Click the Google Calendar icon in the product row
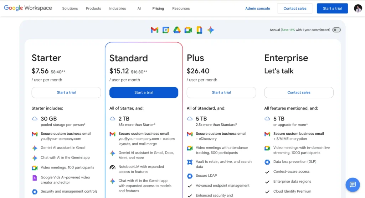Screen dimensions: 365x198 (166, 30)
